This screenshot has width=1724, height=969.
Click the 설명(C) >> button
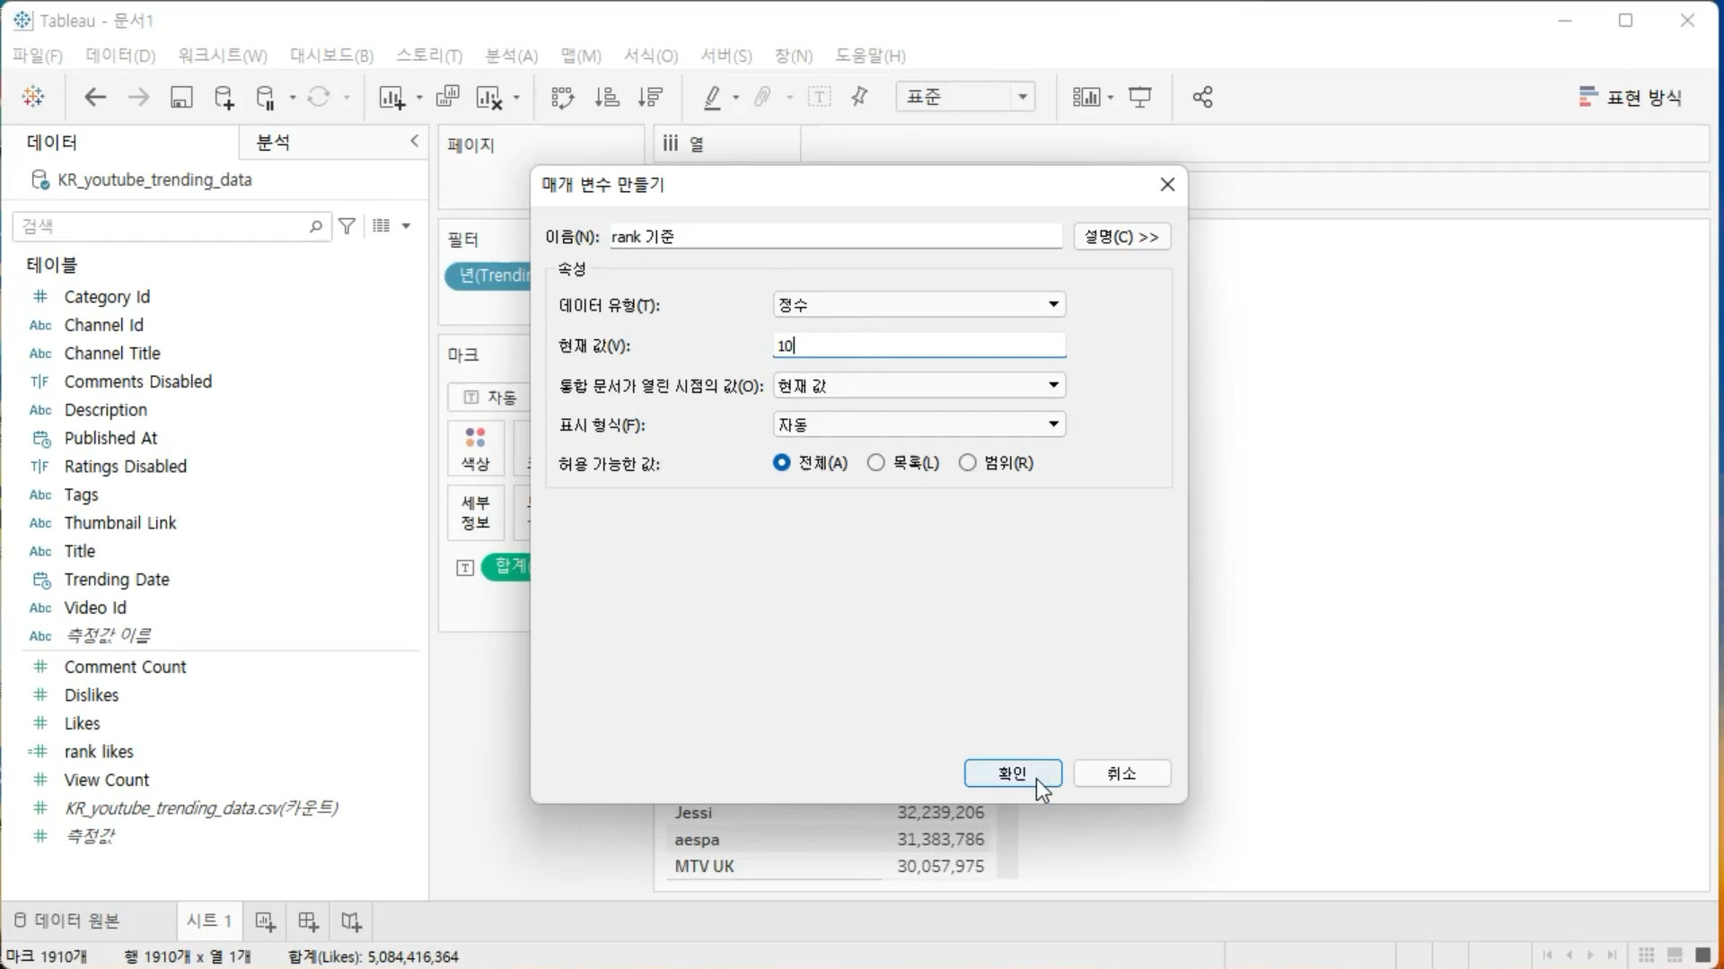click(1121, 237)
